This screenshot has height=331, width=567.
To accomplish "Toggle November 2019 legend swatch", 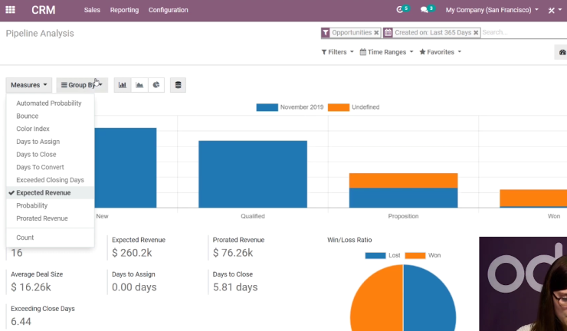I will (x=267, y=107).
